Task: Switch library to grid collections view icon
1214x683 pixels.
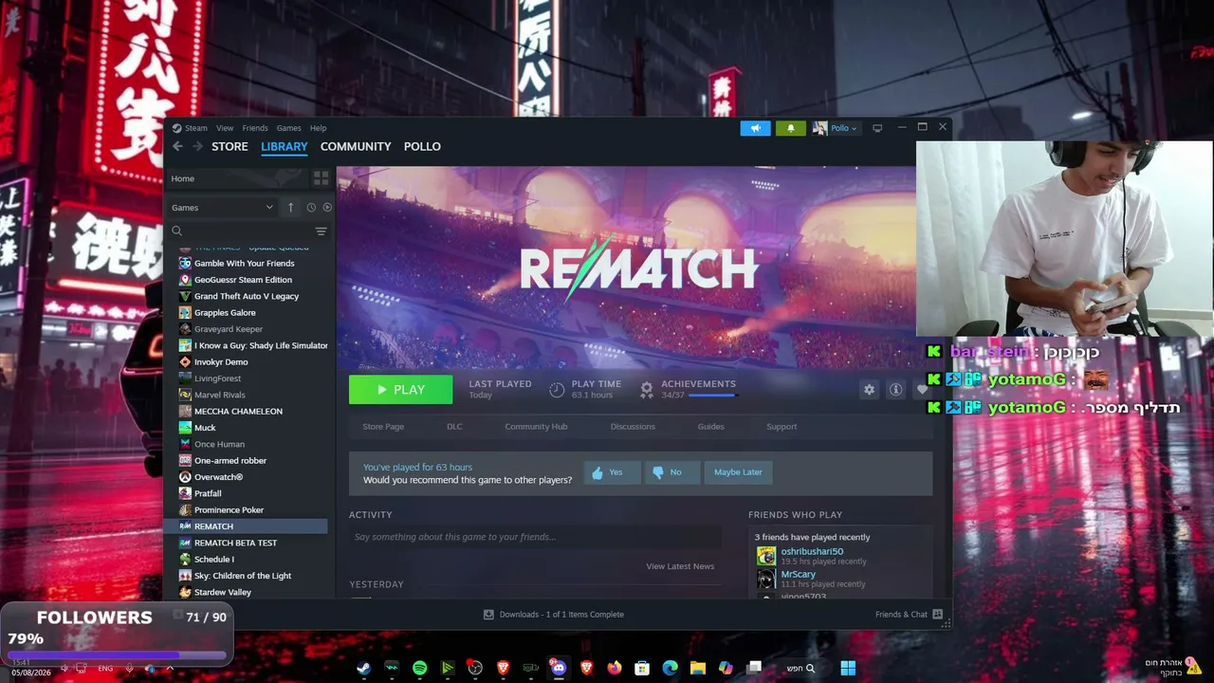Action: [321, 178]
